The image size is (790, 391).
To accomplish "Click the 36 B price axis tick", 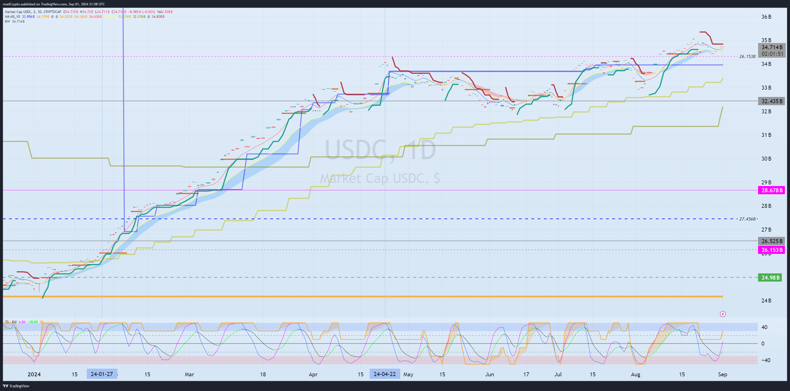I will tap(766, 17).
